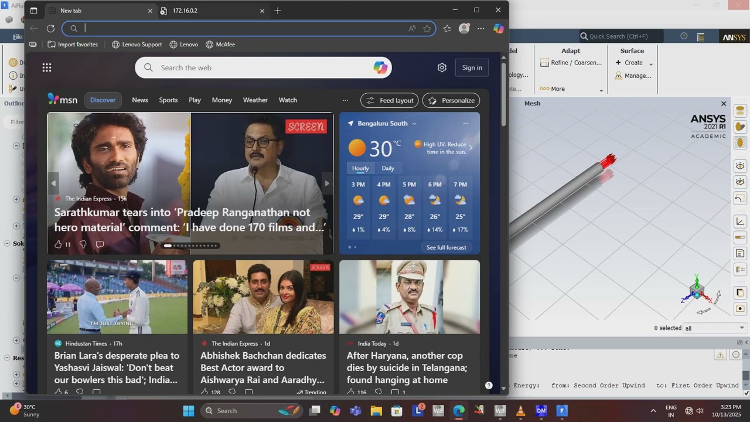The height and width of the screenshot is (422, 750).
Task: Open File Explorer from the taskbar
Action: pyautogui.click(x=376, y=411)
